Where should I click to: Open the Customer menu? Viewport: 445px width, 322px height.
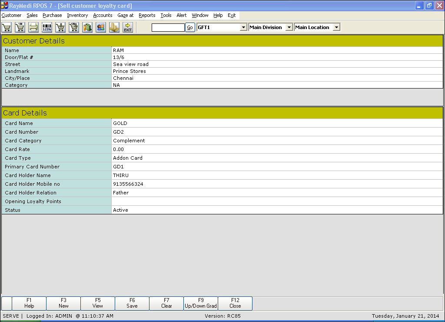point(11,15)
